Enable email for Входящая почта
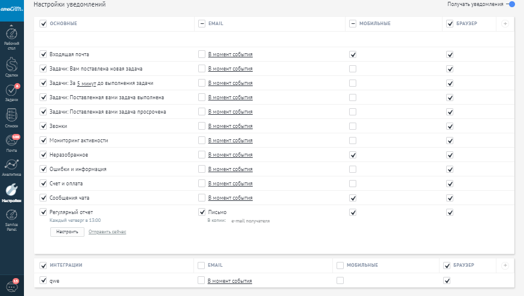Screen dimensions: 524x296 (202, 54)
